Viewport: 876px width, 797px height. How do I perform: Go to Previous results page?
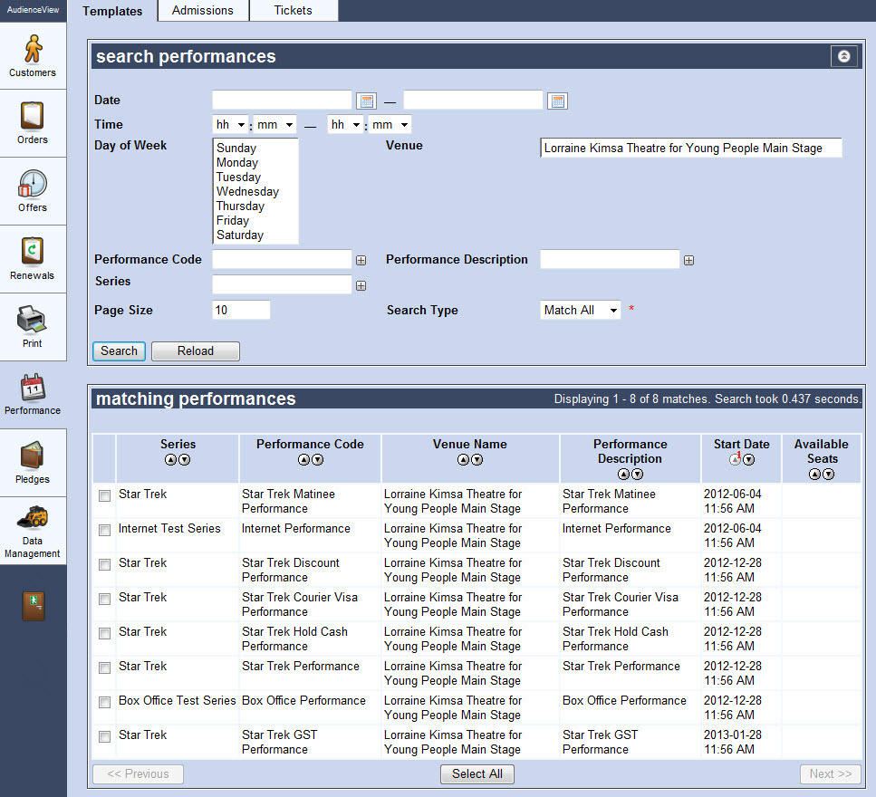click(x=138, y=774)
